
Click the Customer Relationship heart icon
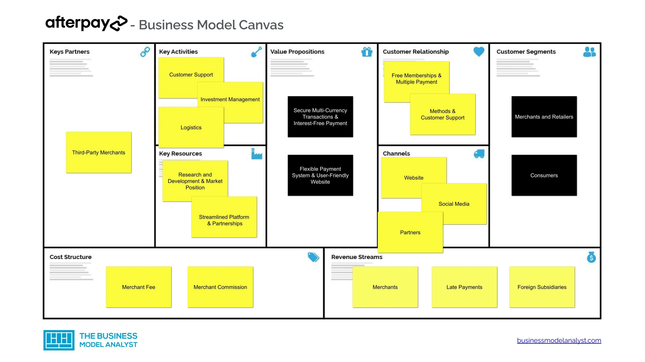click(x=483, y=52)
